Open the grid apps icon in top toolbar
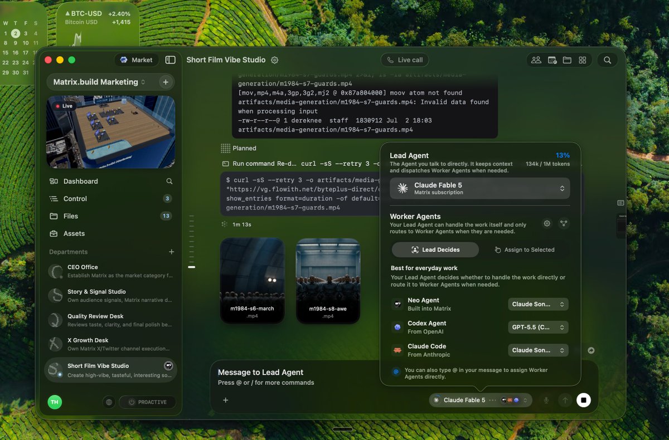Image resolution: width=669 pixels, height=440 pixels. [583, 60]
